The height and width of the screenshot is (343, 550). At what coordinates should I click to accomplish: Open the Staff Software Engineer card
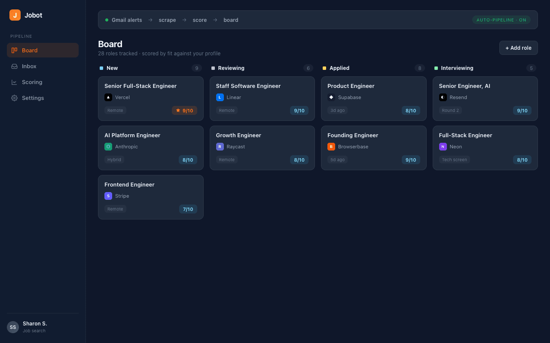pos(262,99)
